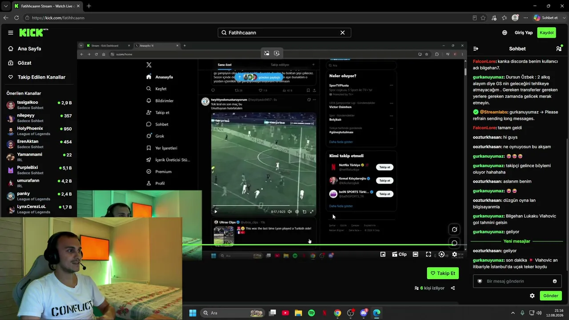The height and width of the screenshot is (320, 569).
Task: Open the browser tab list dropdown
Action: point(6,6)
